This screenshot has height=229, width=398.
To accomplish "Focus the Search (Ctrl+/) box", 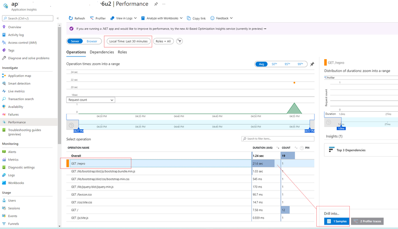I will point(27,18).
